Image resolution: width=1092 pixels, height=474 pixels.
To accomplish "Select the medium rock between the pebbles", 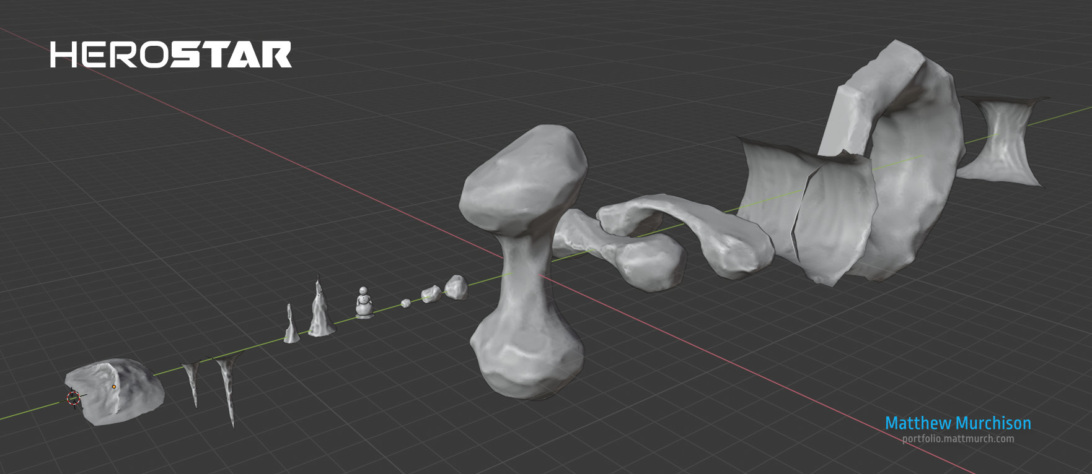I will 431,293.
